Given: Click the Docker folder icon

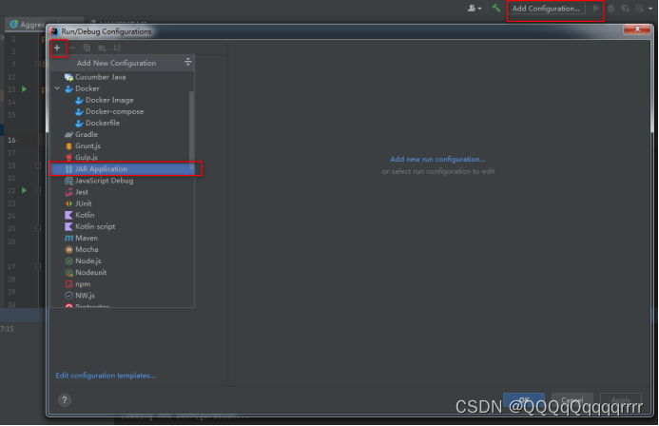Looking at the screenshot, I should (68, 88).
